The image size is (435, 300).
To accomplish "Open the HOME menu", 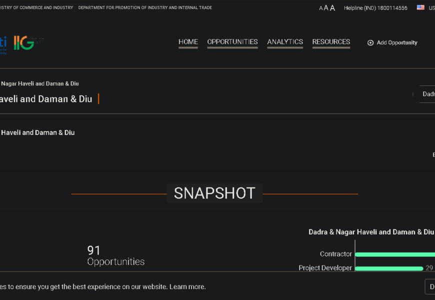I will [x=188, y=42].
